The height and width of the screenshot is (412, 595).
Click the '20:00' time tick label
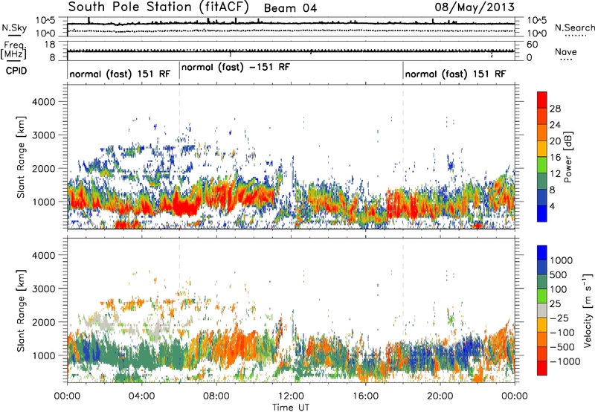pos(440,396)
